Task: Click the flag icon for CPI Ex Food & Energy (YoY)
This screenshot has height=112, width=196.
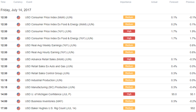Action: pyautogui.click(x=18, y=39)
